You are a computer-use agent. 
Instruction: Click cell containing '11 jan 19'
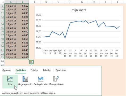pyautogui.click(x=11, y=6)
